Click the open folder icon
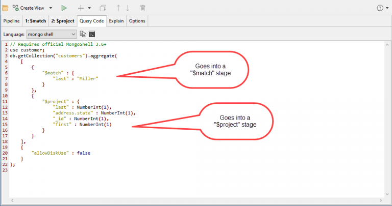The image size is (392, 206). pyautogui.click(x=5, y=8)
